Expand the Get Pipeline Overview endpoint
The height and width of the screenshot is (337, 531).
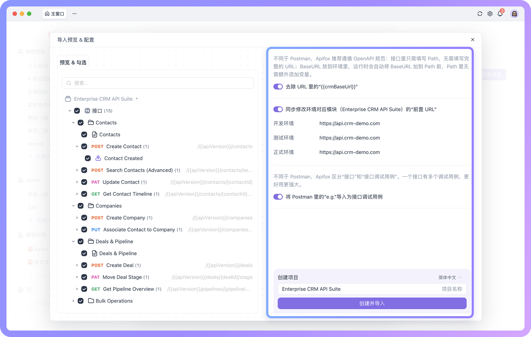point(77,289)
